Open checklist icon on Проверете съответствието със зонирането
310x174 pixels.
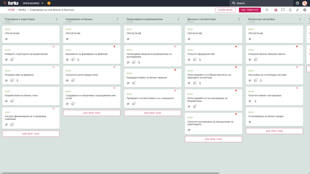(134, 104)
